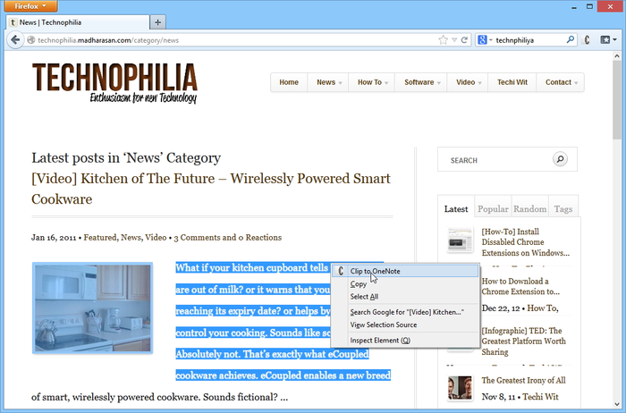Viewport: 626px width, 413px height.
Task: Choose Clip to OneNote from context menu
Action: pyautogui.click(x=405, y=271)
